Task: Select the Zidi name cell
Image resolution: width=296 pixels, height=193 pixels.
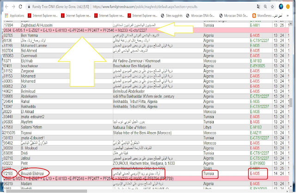Action: coord(24,86)
